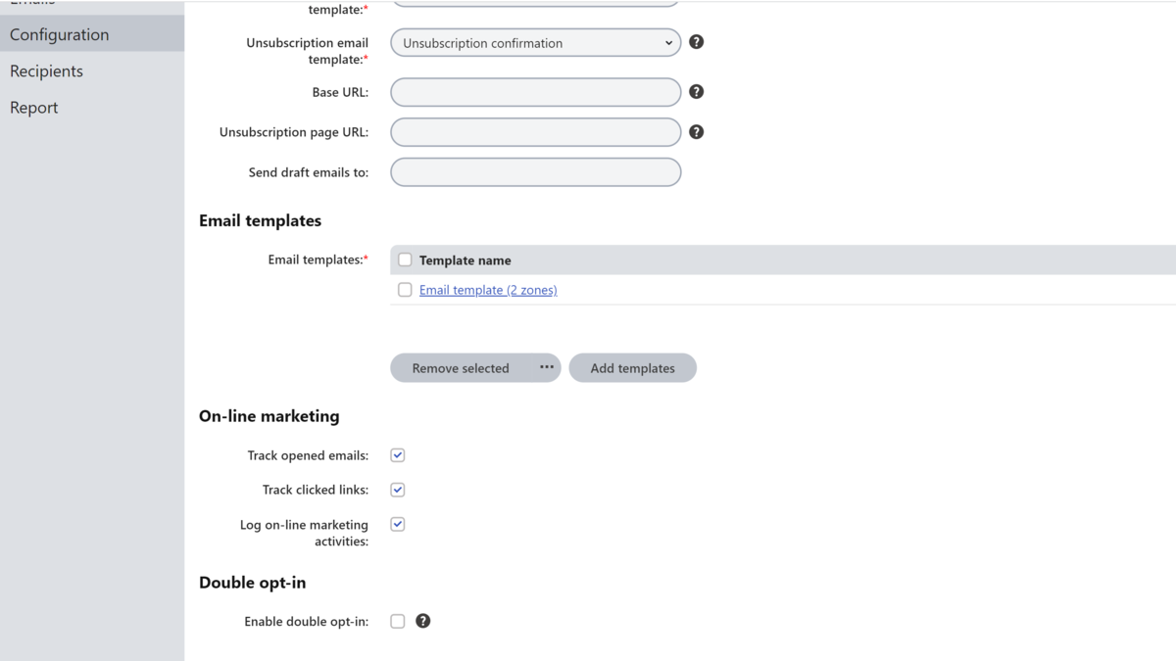Disable Log on-line marketing activities
The width and height of the screenshot is (1176, 661).
[398, 524]
